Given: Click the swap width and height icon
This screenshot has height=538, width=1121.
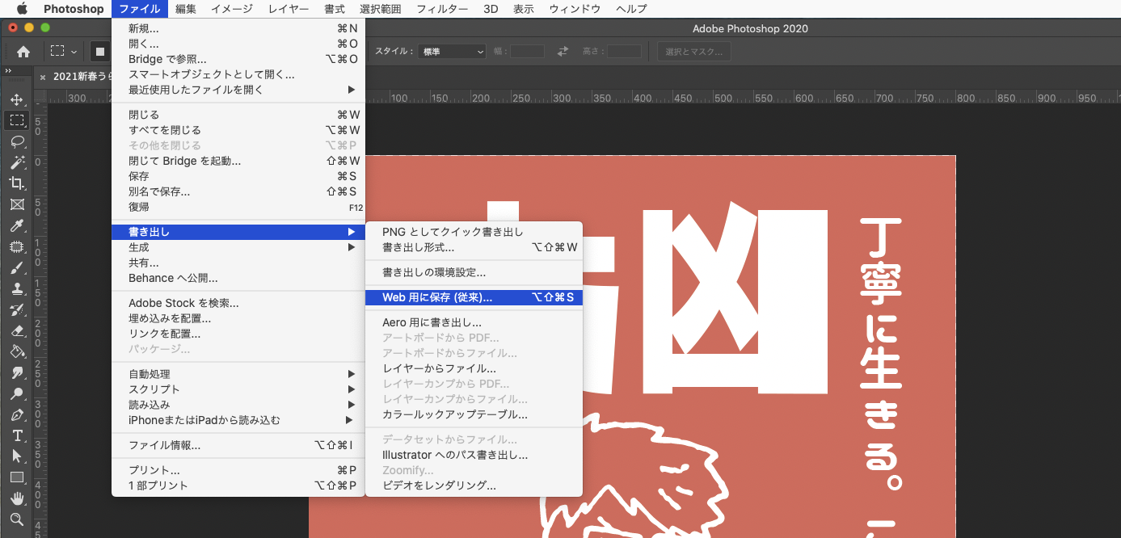Looking at the screenshot, I should pos(563,52).
